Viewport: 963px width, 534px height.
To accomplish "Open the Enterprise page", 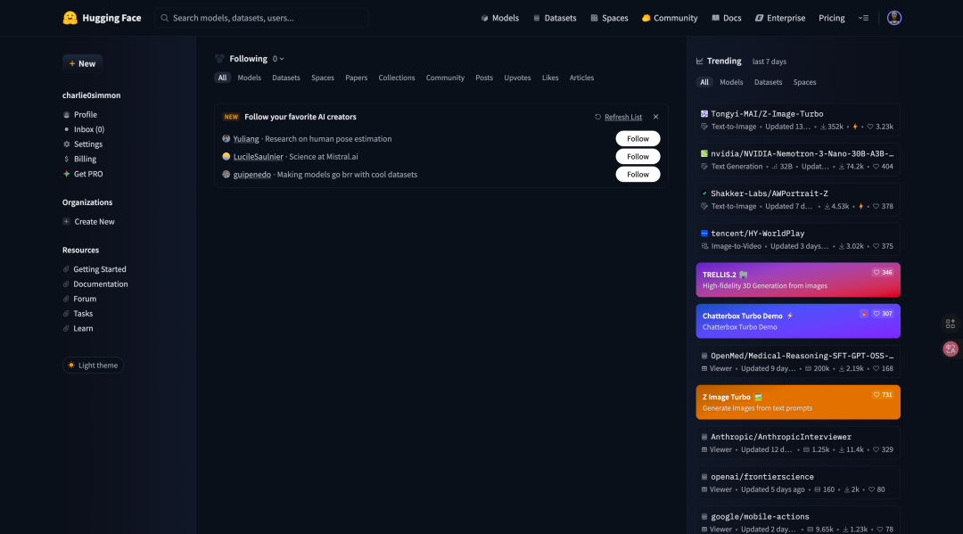I will (x=780, y=18).
